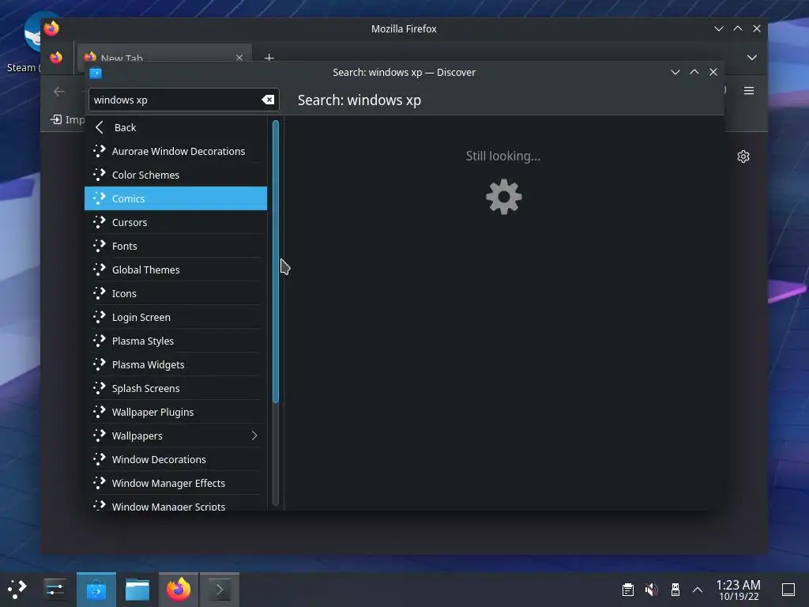Screen dimensions: 809x607
Task: Minimize the Mozilla Firefox window
Action: [x=719, y=29]
